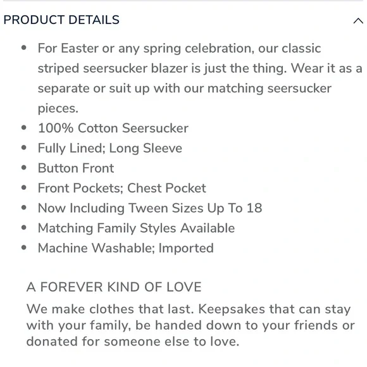This screenshot has height=367, width=367.
Task: Click the bullet dot beside 'Machine Washable; Imported'
Action: (x=23, y=247)
